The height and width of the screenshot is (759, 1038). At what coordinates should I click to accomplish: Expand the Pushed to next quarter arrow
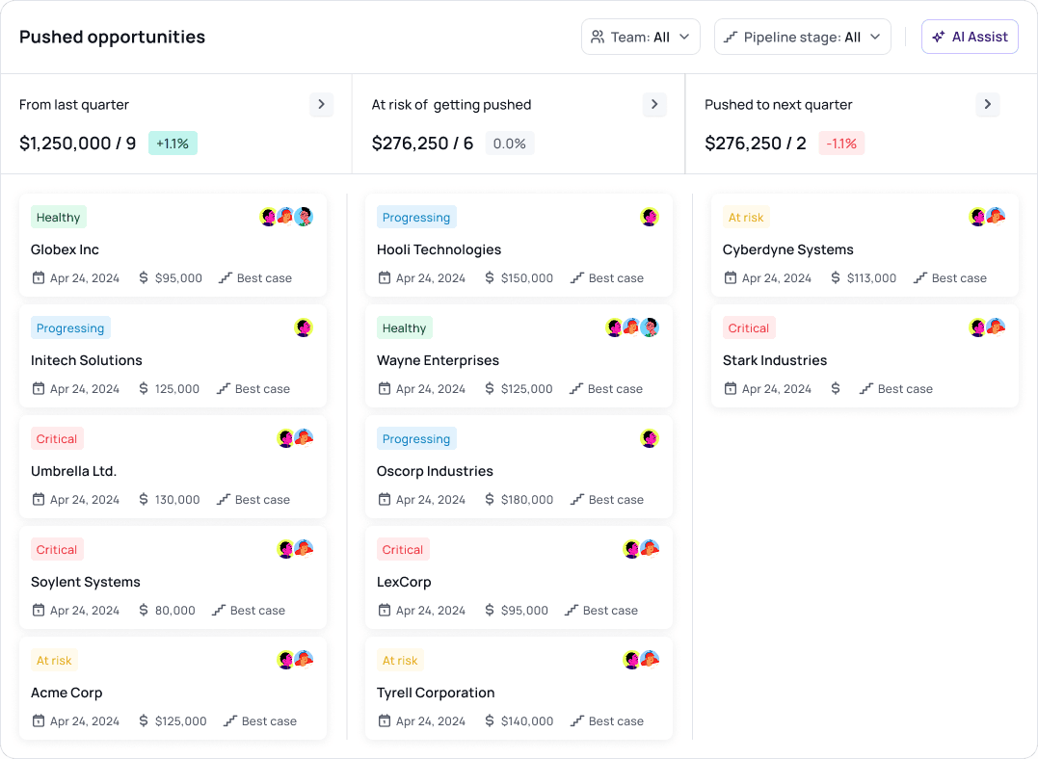987,105
